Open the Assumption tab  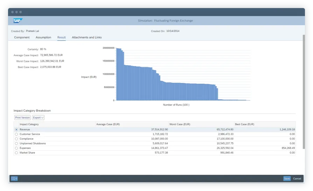[43, 37]
